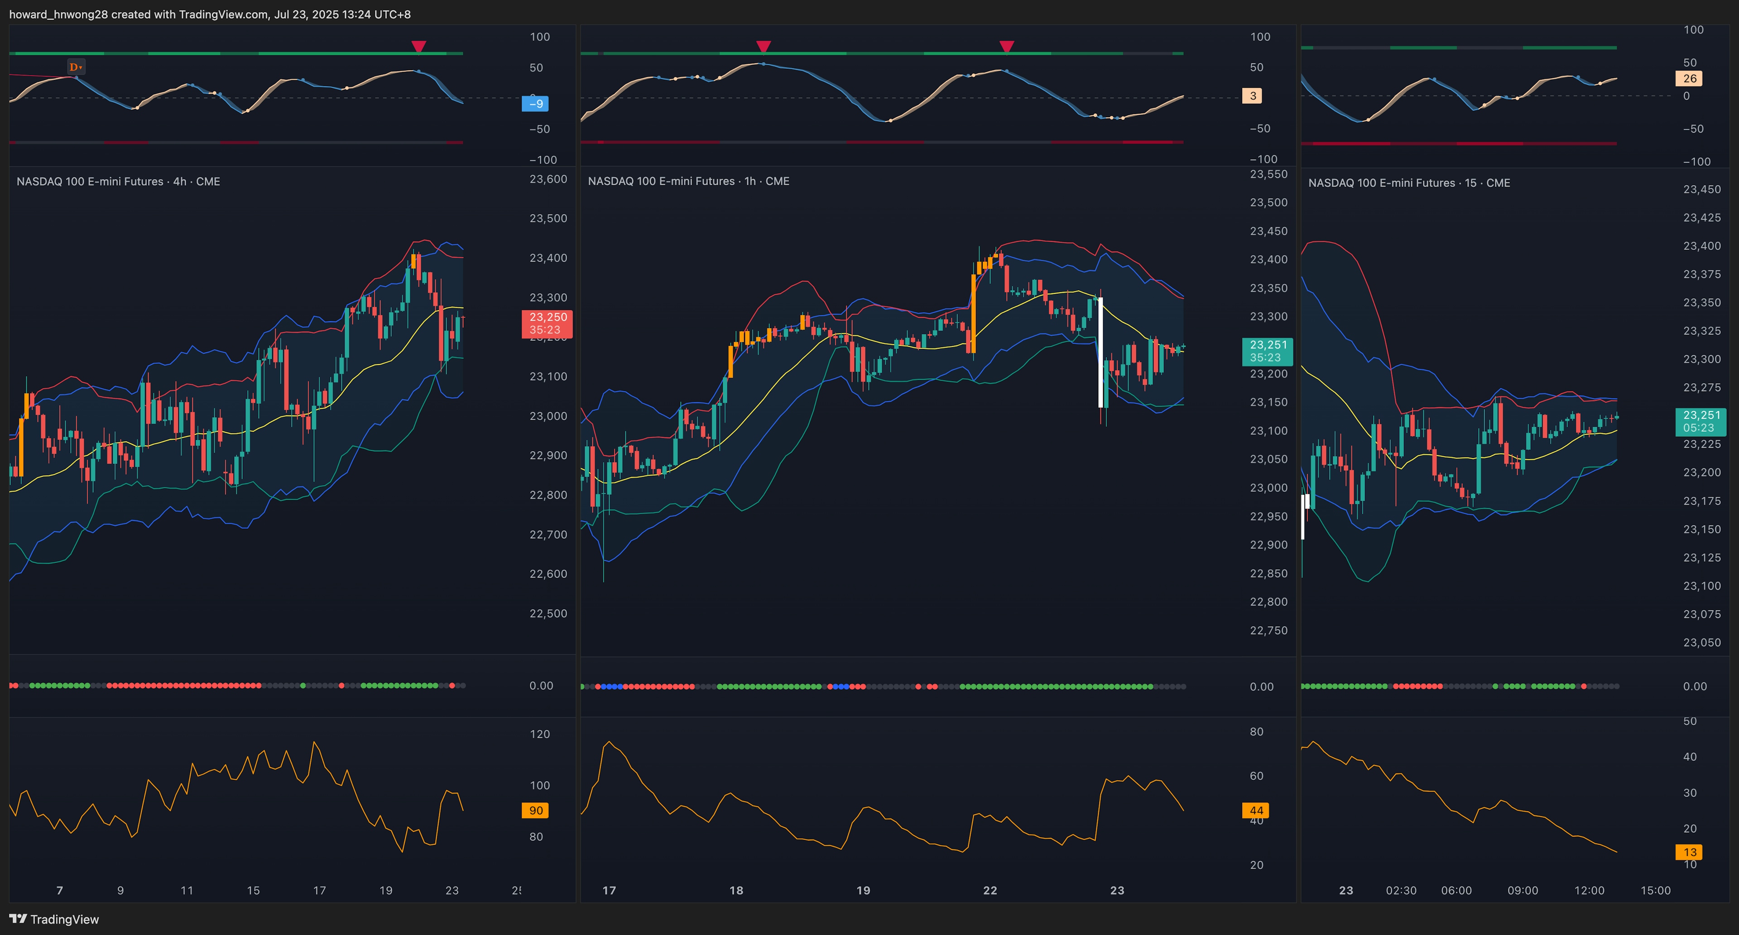Click second red triangle signal in 1h oscillator

[x=1007, y=47]
